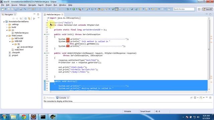Open File Explorer from the taskbar

tap(13, 117)
